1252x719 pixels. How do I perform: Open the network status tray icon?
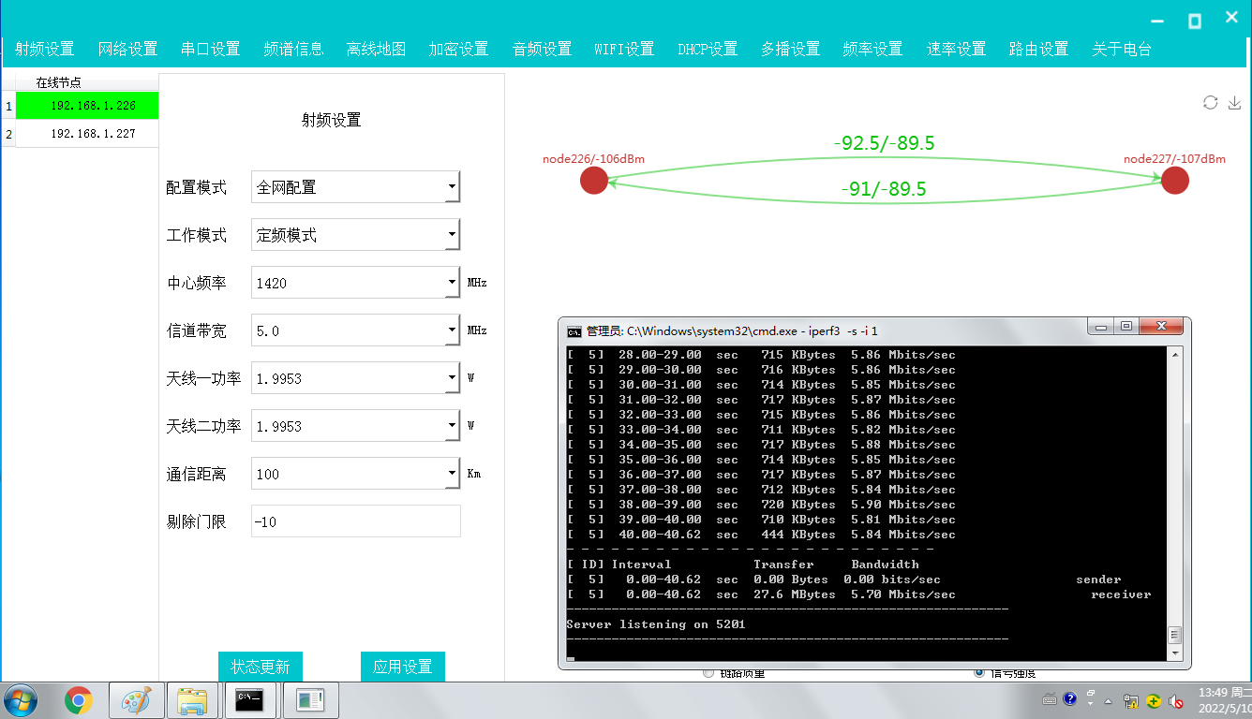1131,700
